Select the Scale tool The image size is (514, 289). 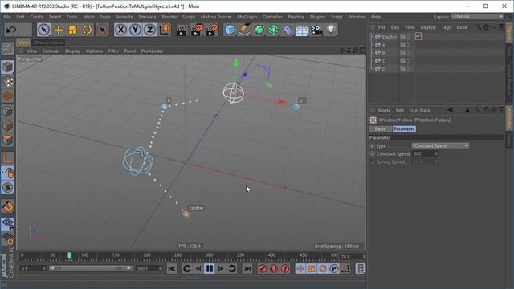(x=72, y=30)
